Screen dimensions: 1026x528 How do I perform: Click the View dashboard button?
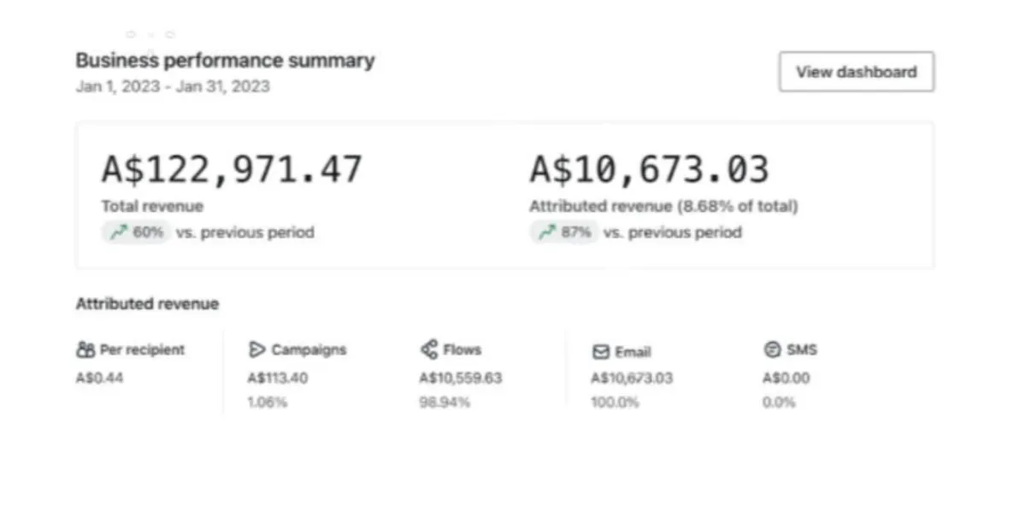click(x=856, y=72)
